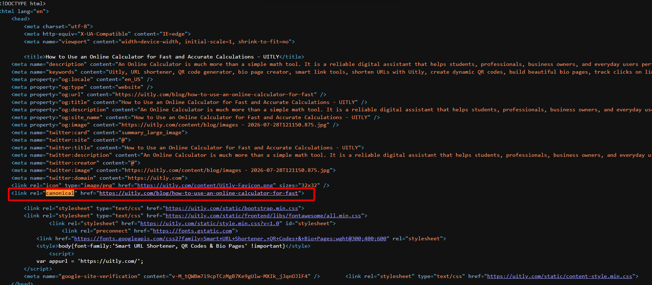Select the google-site-verification meta tag
This screenshot has height=285, width=652.
click(x=172, y=276)
